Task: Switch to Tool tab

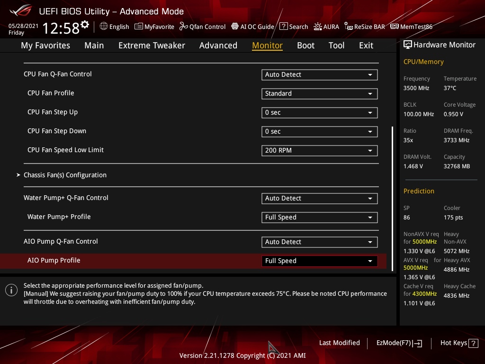Action: coord(336,45)
